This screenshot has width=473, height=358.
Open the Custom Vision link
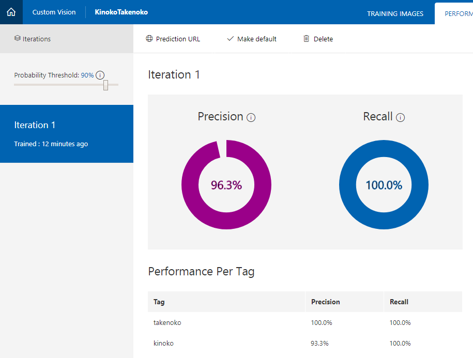pyautogui.click(x=54, y=12)
